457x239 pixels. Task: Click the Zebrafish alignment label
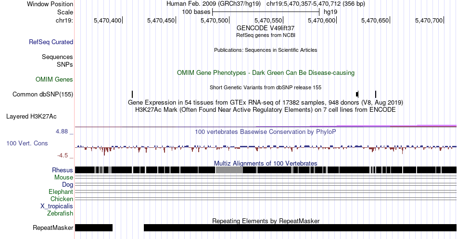(60, 213)
